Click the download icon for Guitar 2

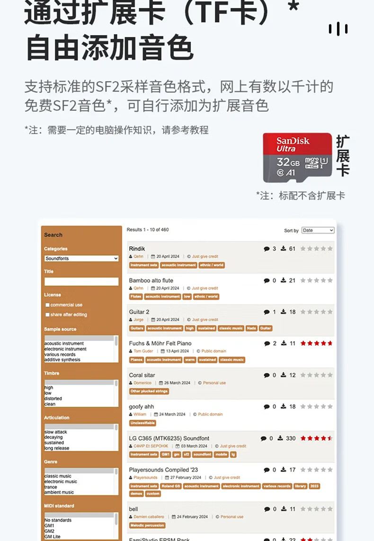point(284,312)
